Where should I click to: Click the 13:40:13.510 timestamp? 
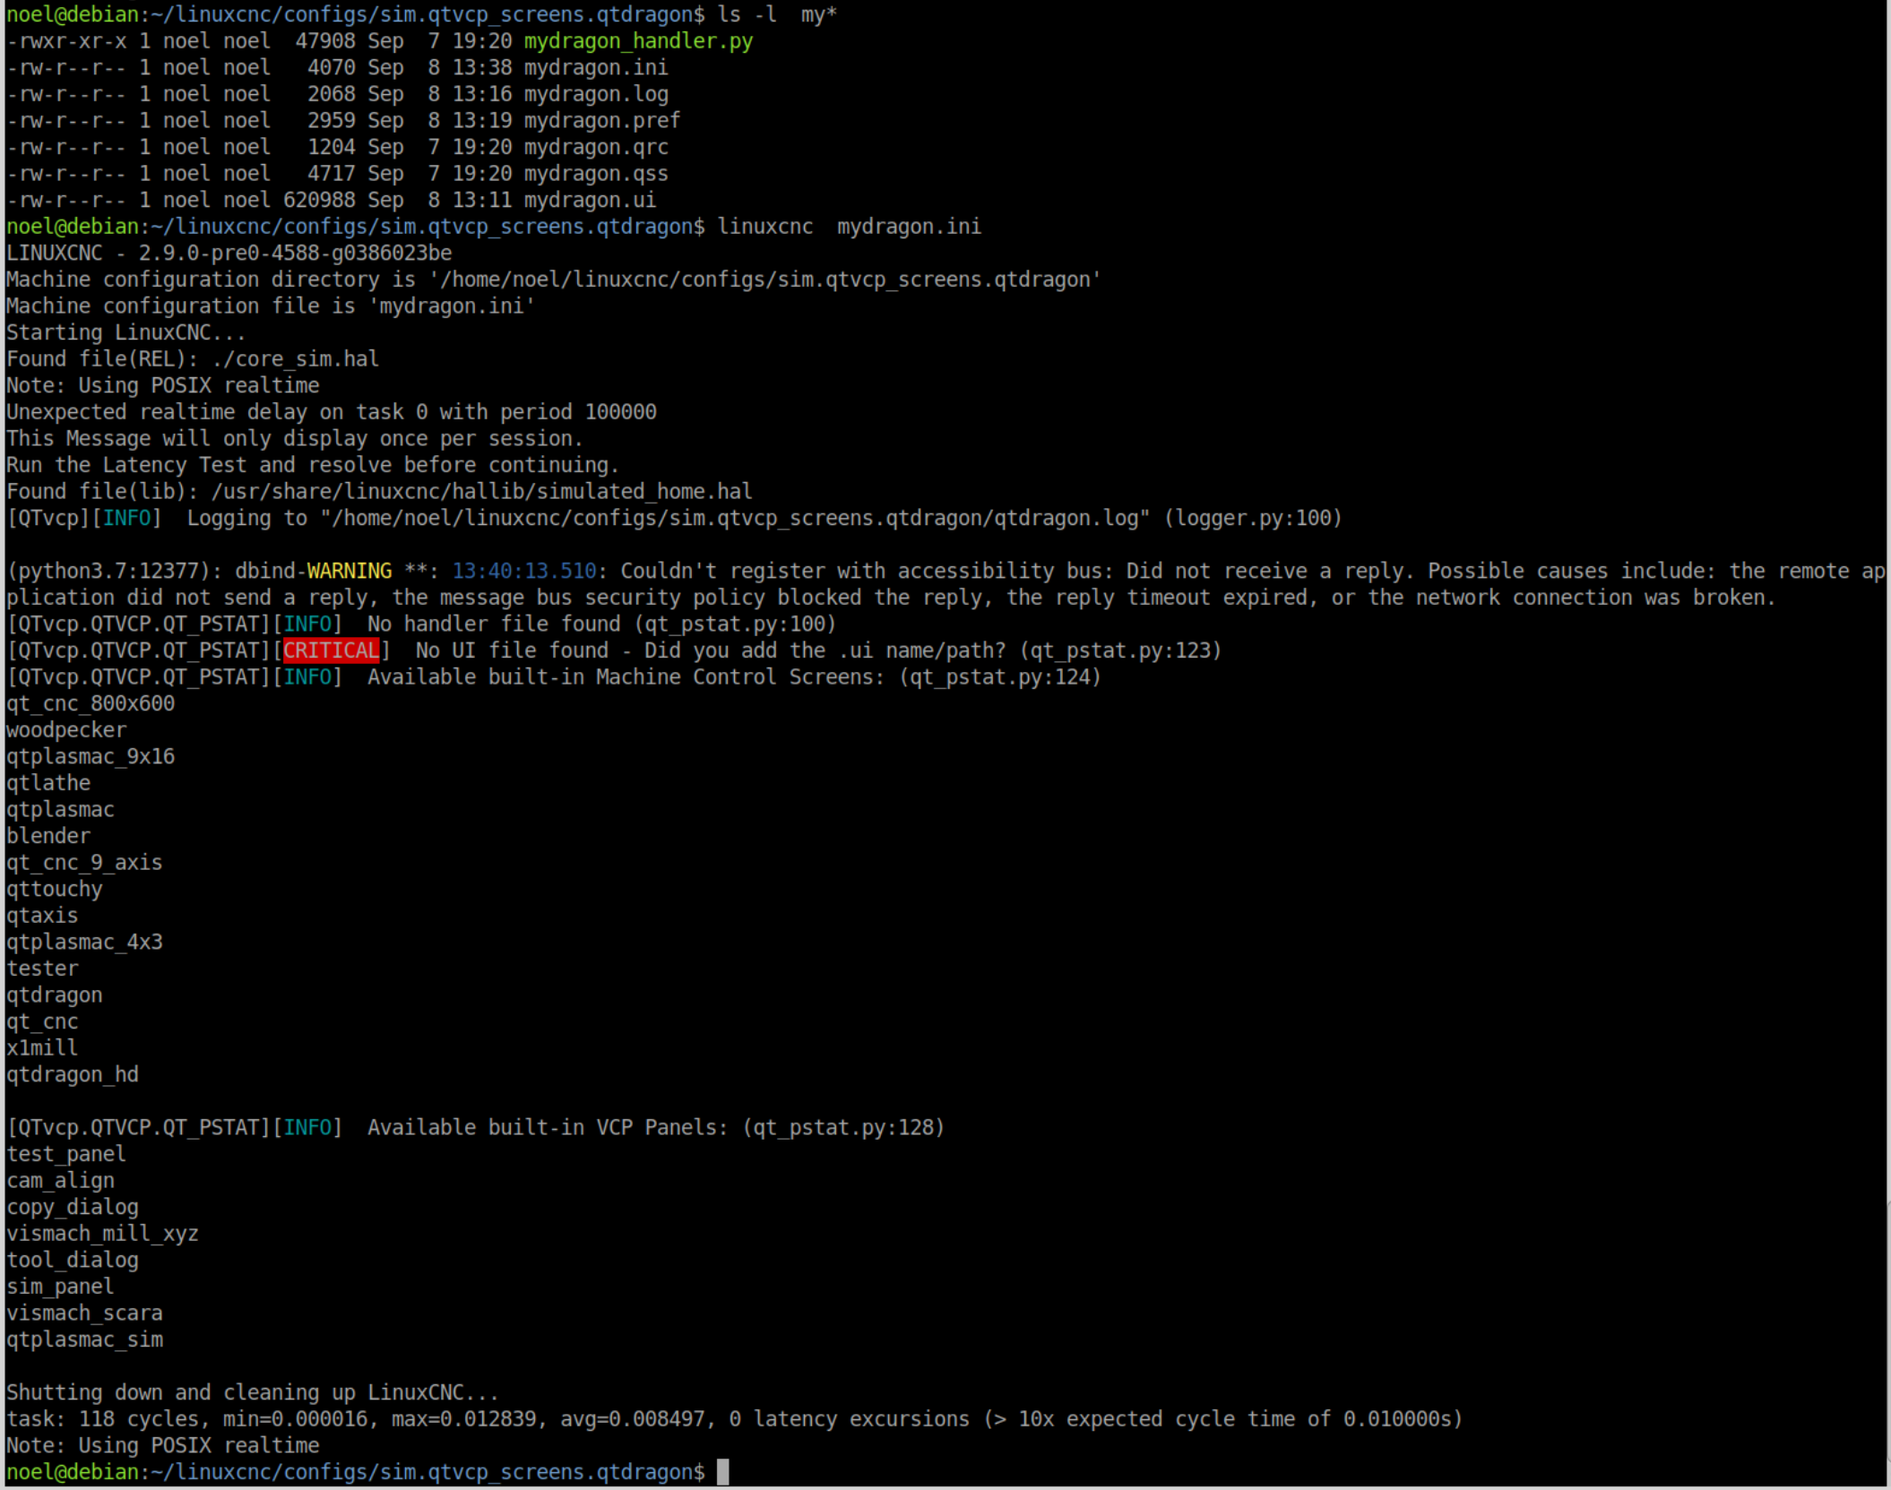(x=523, y=571)
